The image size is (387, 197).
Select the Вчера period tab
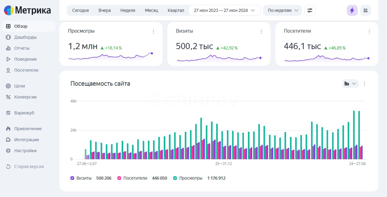tap(105, 10)
